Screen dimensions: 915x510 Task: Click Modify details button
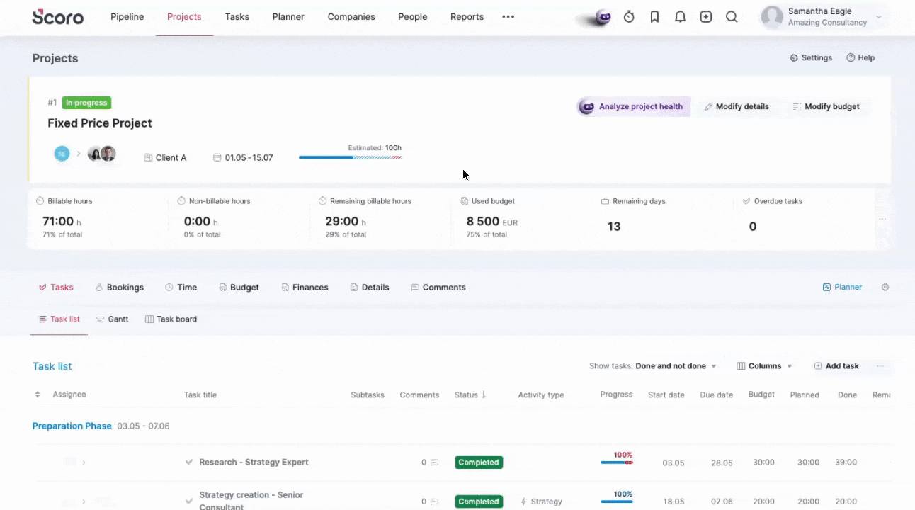click(737, 107)
